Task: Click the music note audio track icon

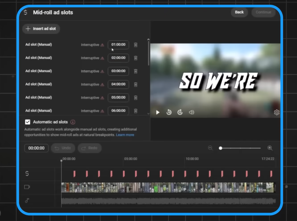Action: (27, 200)
